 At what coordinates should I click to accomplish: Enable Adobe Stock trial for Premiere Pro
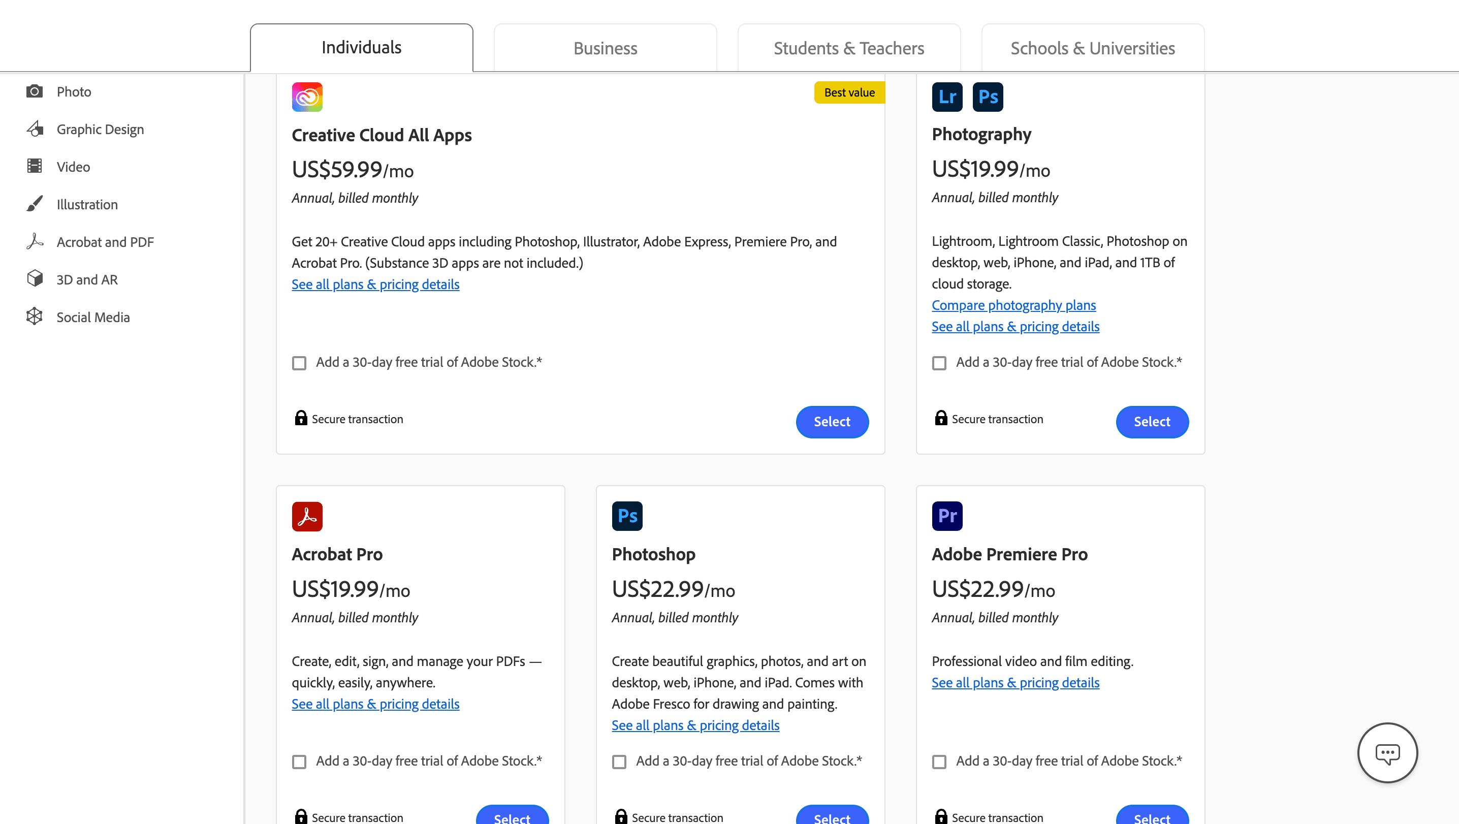[940, 762]
